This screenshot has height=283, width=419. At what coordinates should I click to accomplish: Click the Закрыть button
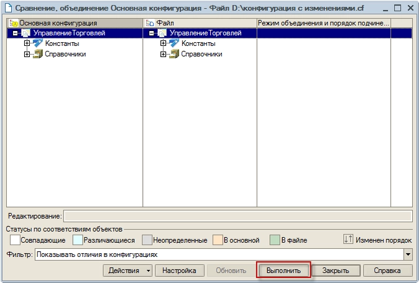[x=336, y=271]
